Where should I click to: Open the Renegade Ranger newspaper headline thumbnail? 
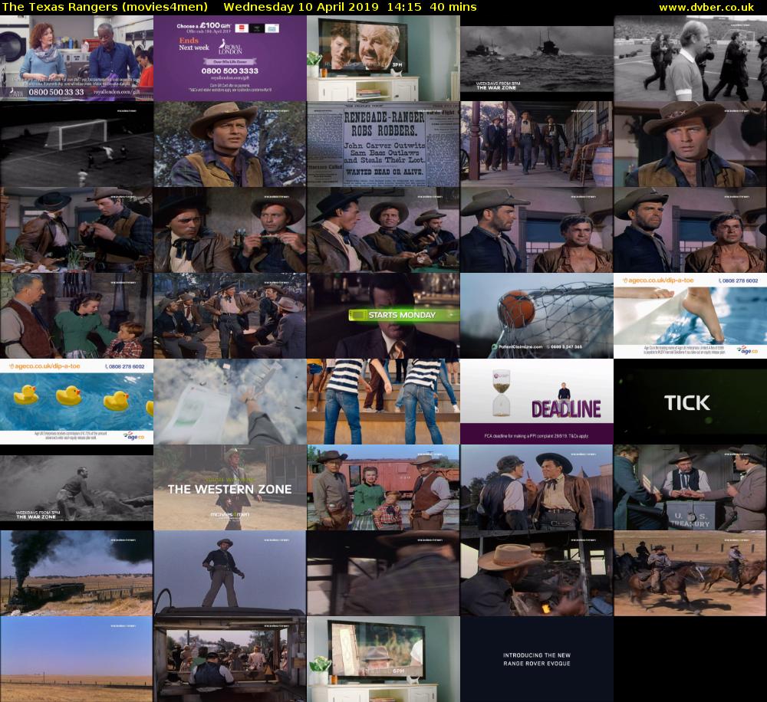(383, 144)
